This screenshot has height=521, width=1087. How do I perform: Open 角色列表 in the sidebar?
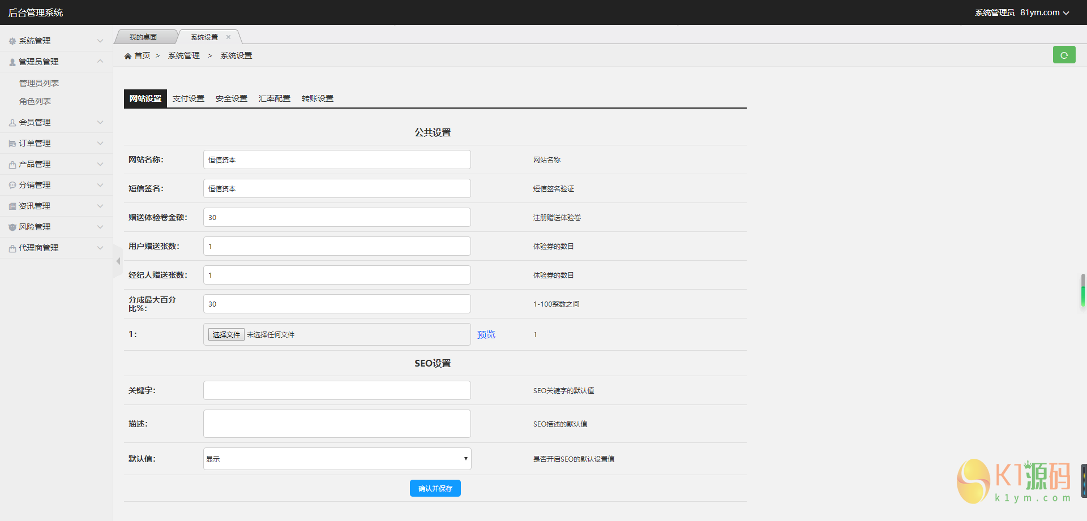pyautogui.click(x=35, y=101)
